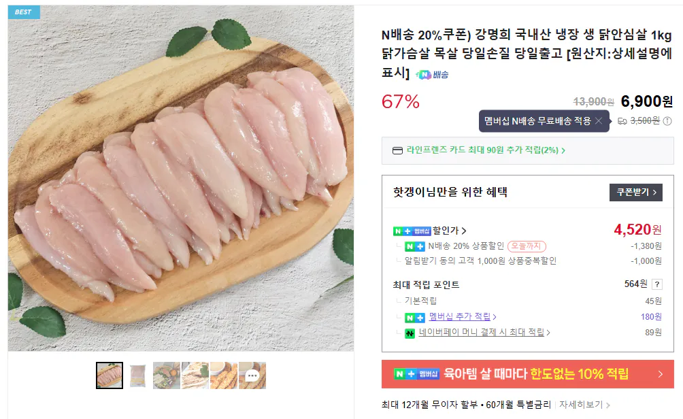Click the BEST badge on the product image
Image resolution: width=683 pixels, height=419 pixels.
point(24,12)
